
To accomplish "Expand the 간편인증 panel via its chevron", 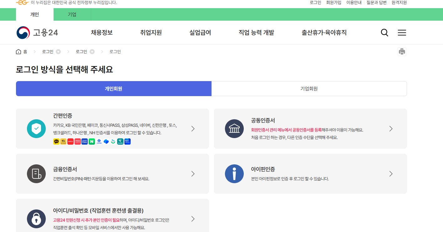I will coord(193,128).
